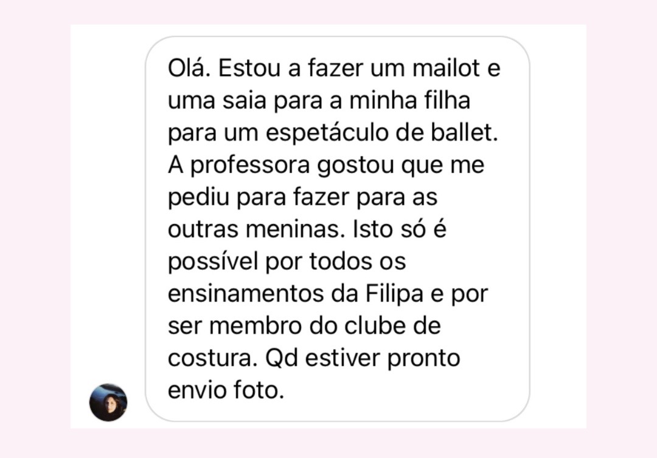657x458 pixels.
Task: Click the greeting word "Olá" in message
Action: click(188, 68)
